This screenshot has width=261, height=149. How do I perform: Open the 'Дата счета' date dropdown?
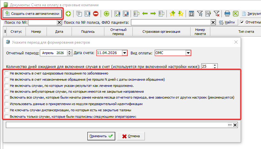click(124, 53)
